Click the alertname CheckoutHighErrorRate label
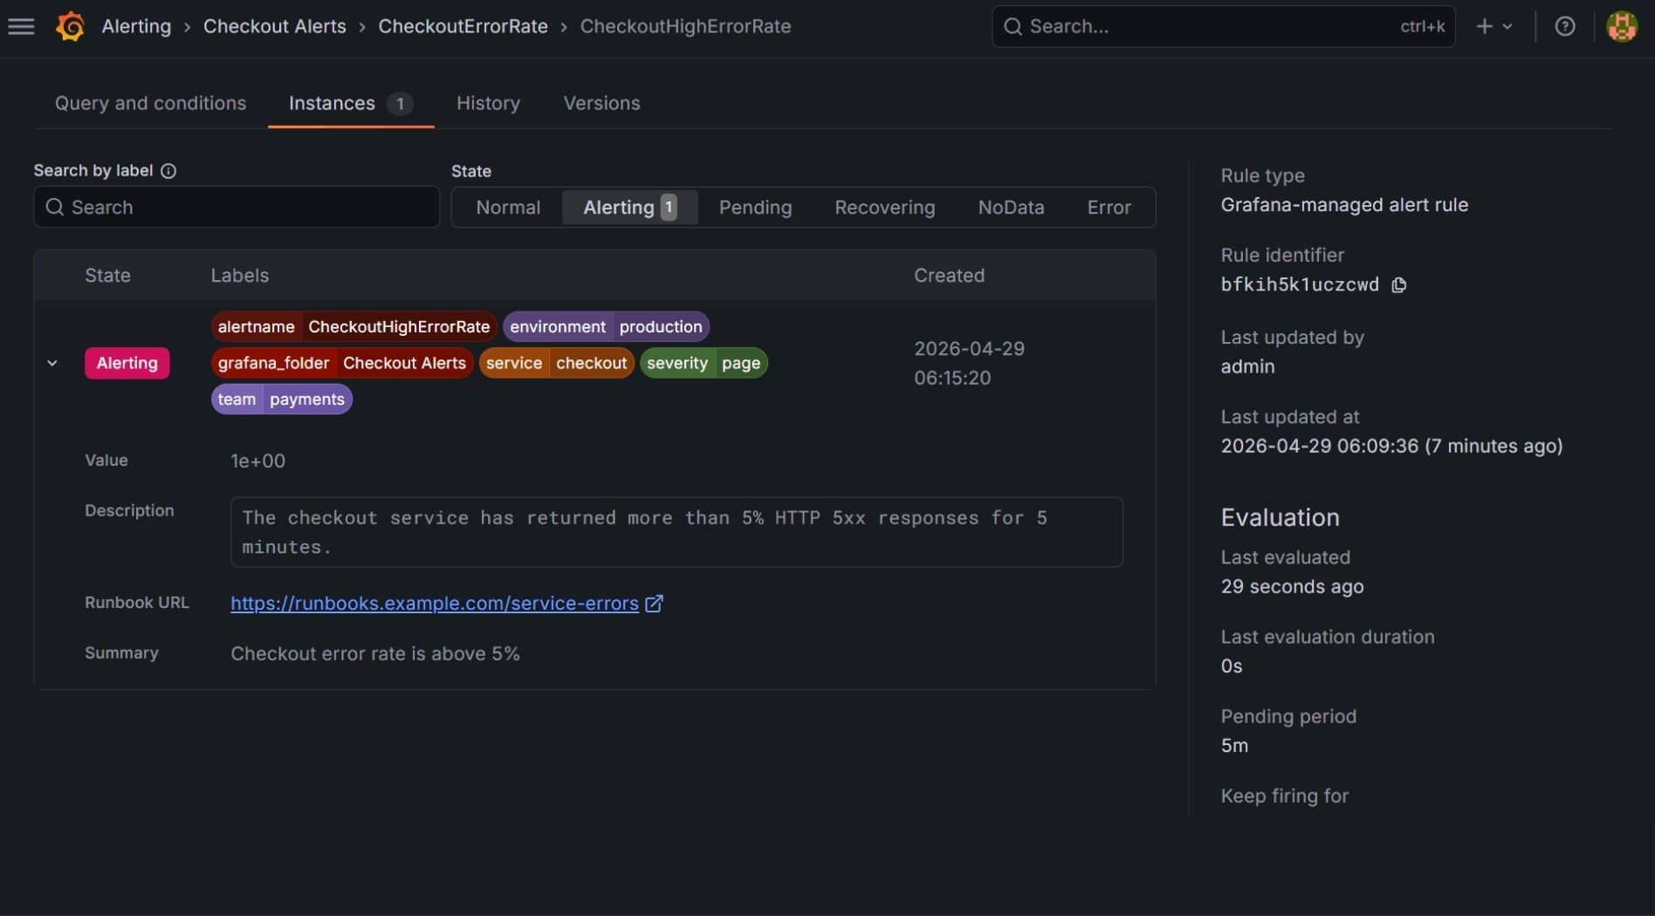Viewport: 1655px width, 916px height. (354, 327)
